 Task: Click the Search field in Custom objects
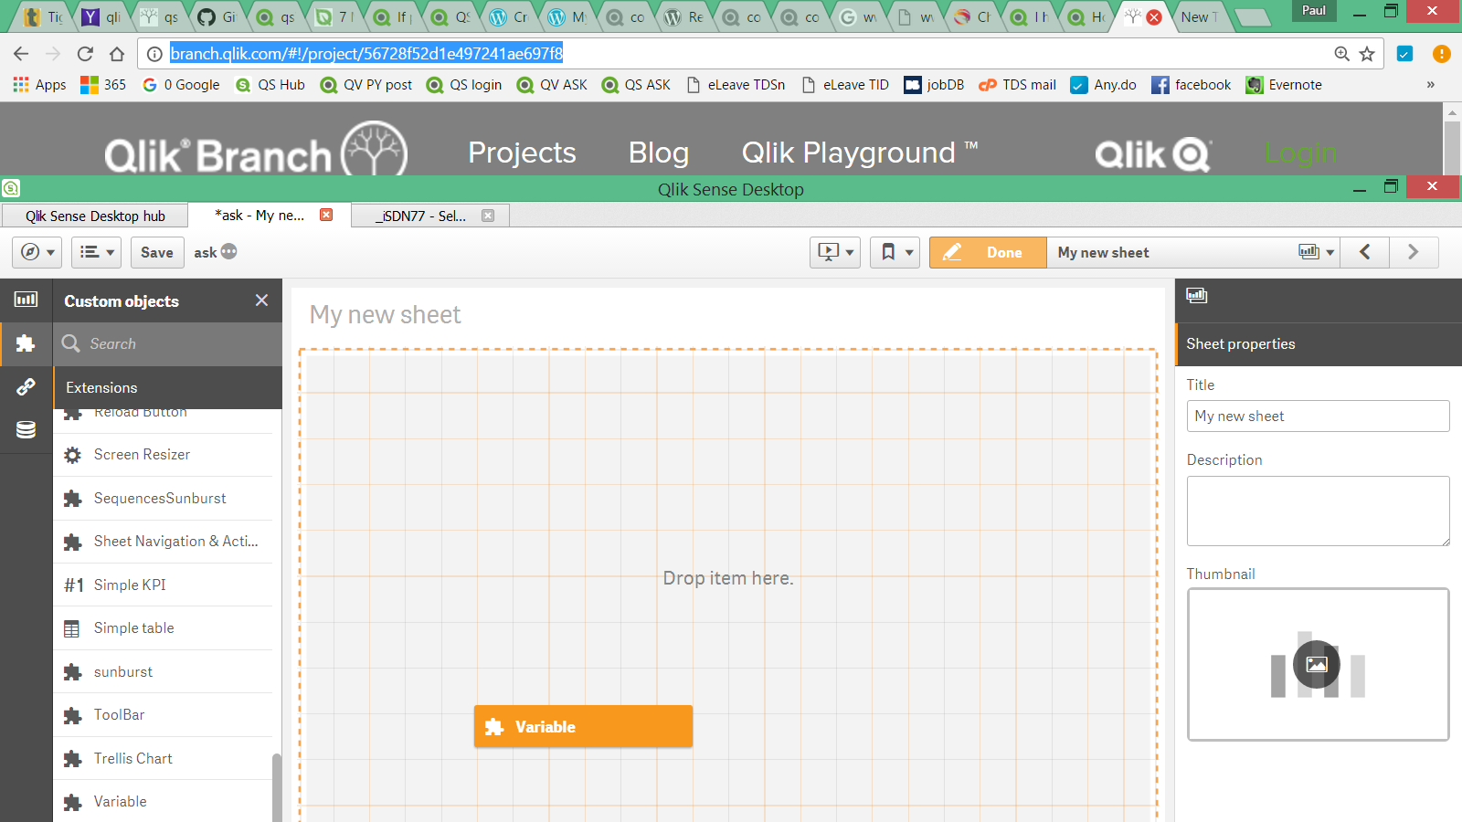[x=167, y=344]
